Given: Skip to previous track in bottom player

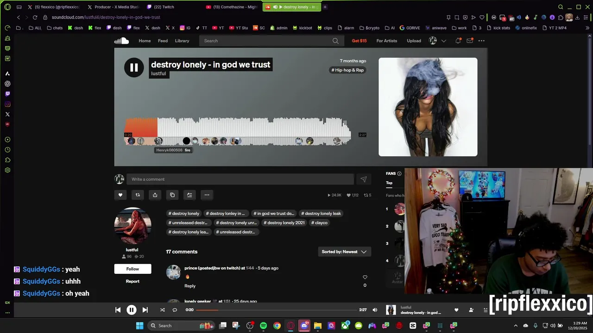Looking at the screenshot, I should 118,310.
